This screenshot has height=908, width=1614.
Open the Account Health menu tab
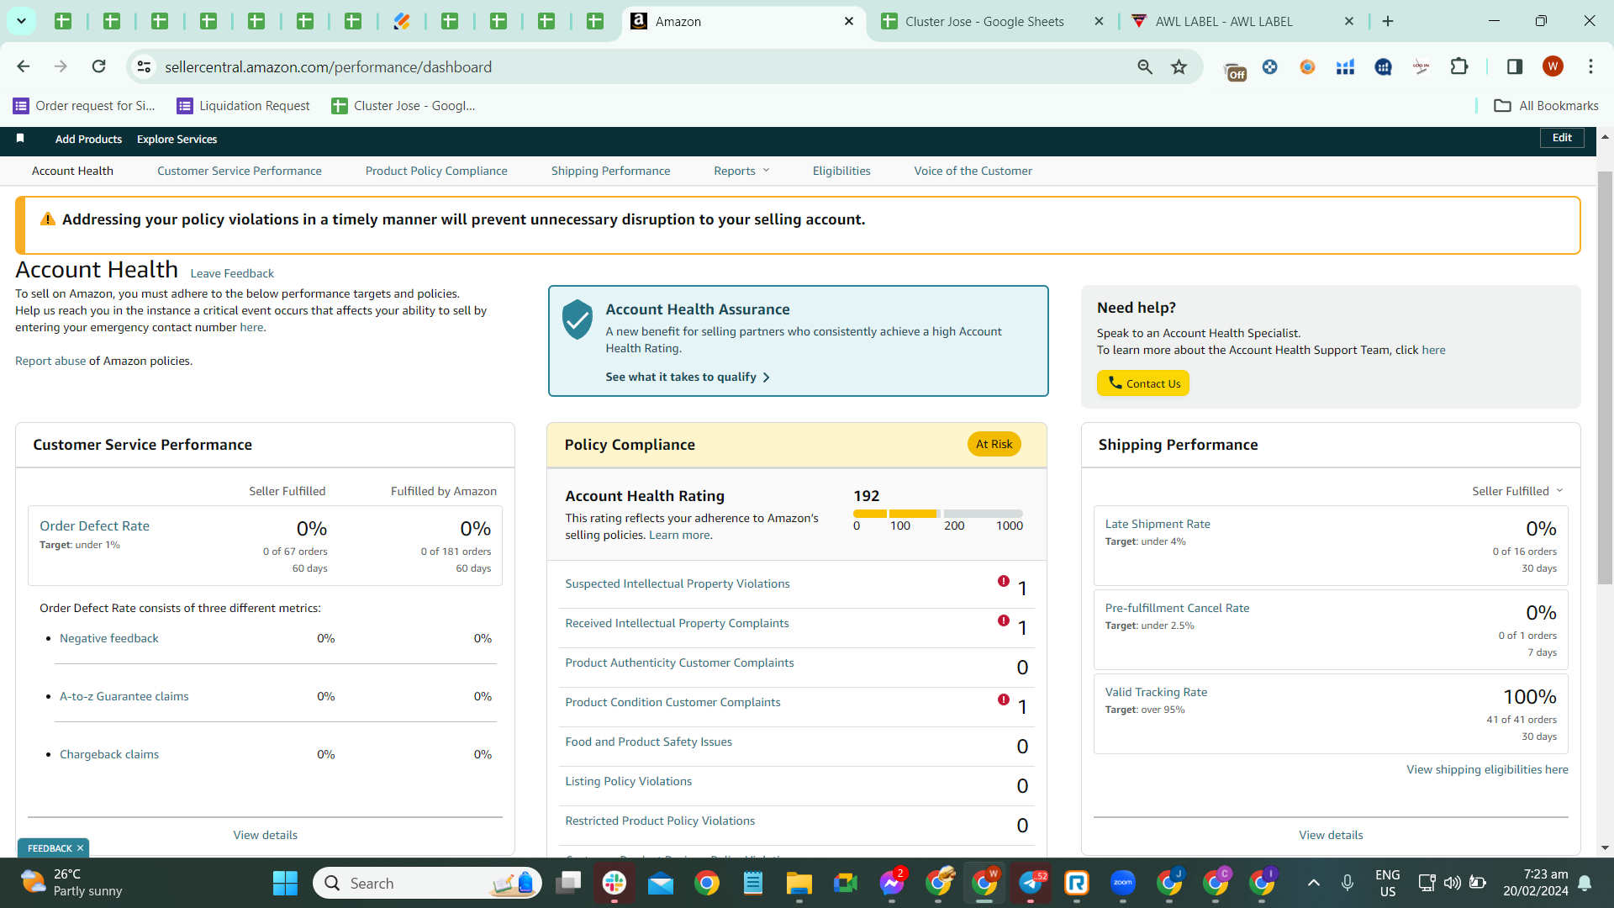(72, 171)
